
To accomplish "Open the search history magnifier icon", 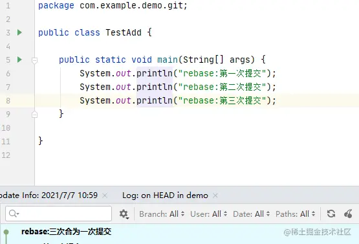I will click(x=14, y=214).
